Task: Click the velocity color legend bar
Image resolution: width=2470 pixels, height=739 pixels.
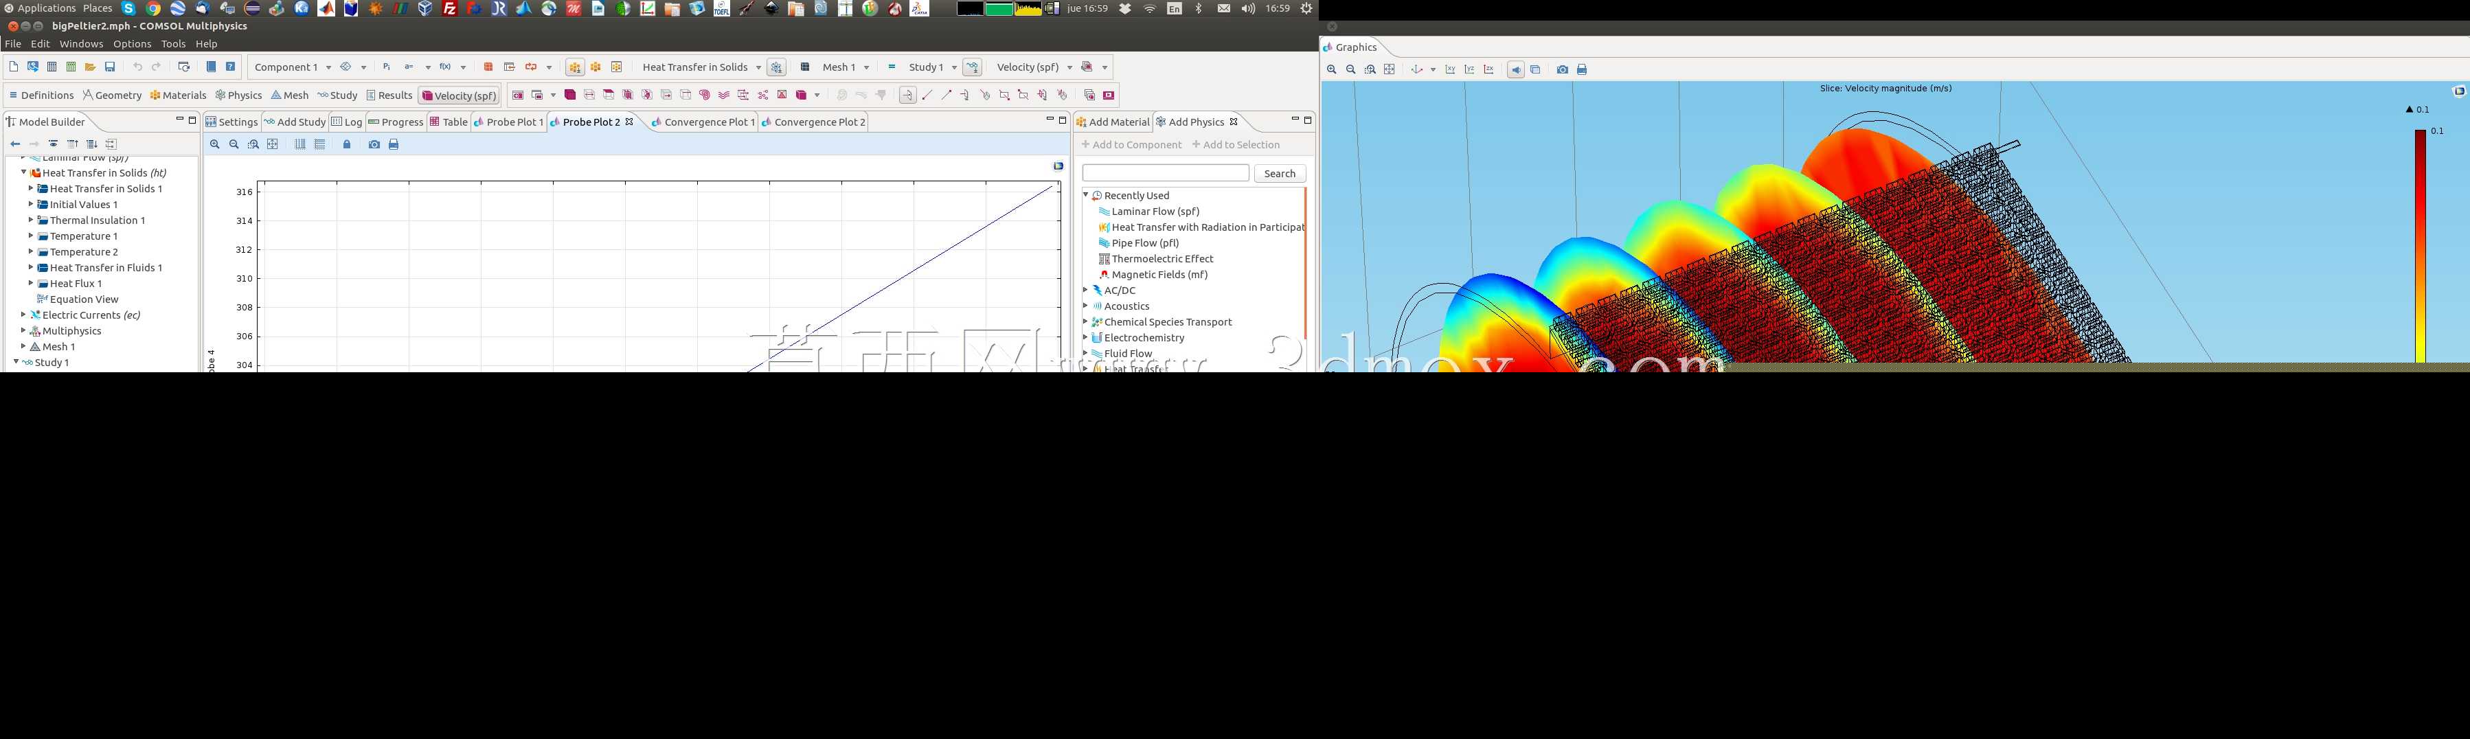Action: pyautogui.click(x=2420, y=247)
